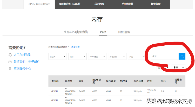This screenshot has width=195, height=107.
Task: Select part number F4-4800C19D-16GTZR
Action: pos(70,91)
